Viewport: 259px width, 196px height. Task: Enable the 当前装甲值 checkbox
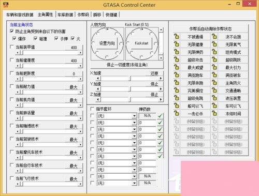point(12,47)
